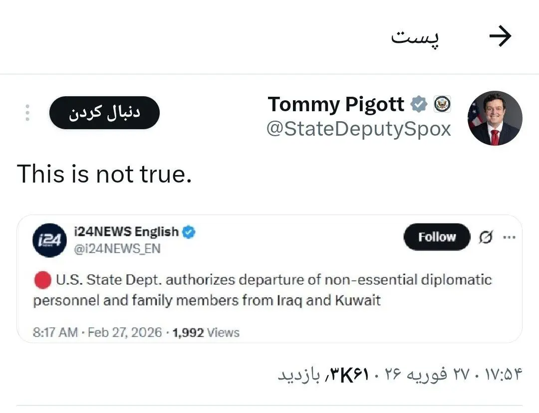Click the red circle emoji in the quoted post
Viewport: 539px width, 413px height.
[x=42, y=280]
